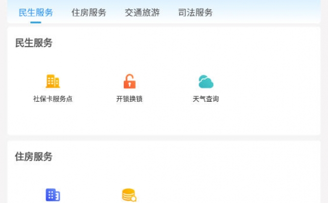Open the 天气查询 cloud icon
Image resolution: width=328 pixels, height=203 pixels.
coord(206,81)
